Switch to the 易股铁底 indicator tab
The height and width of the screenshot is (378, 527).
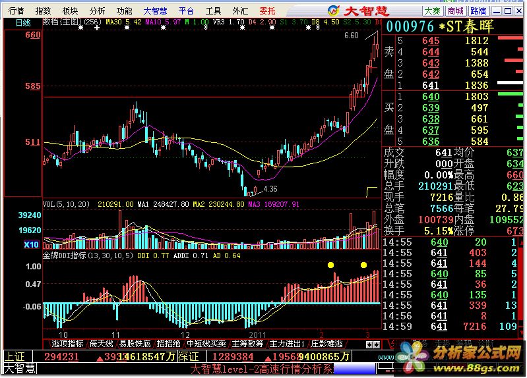click(x=135, y=344)
